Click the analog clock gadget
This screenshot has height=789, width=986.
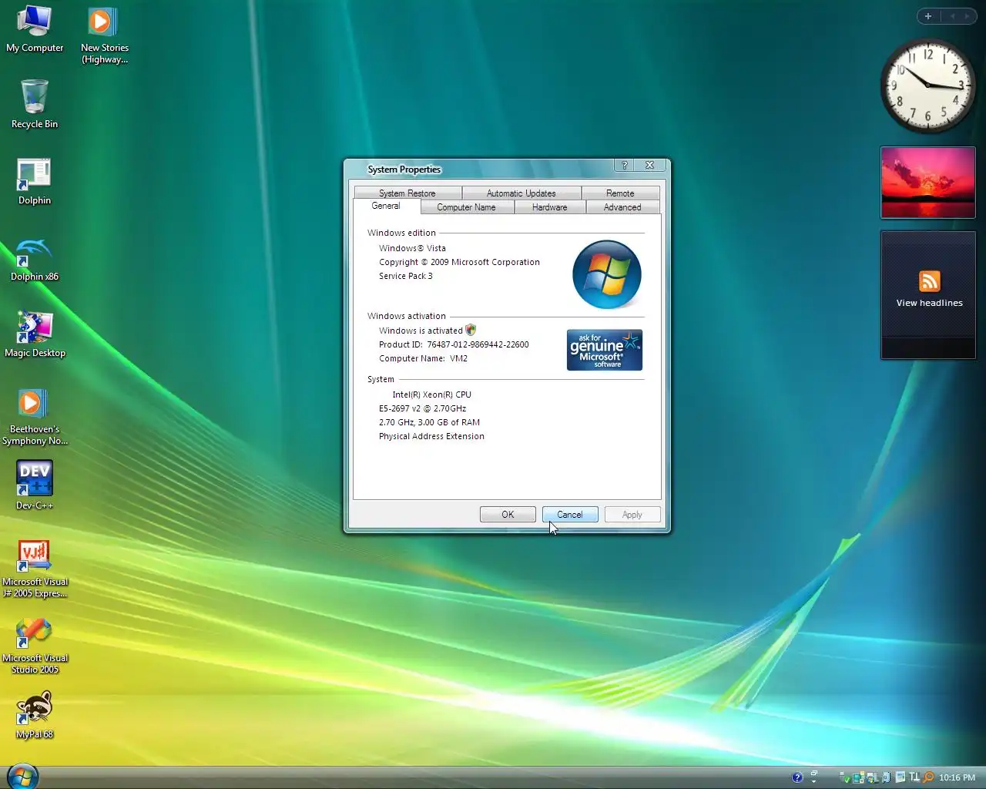pos(927,85)
